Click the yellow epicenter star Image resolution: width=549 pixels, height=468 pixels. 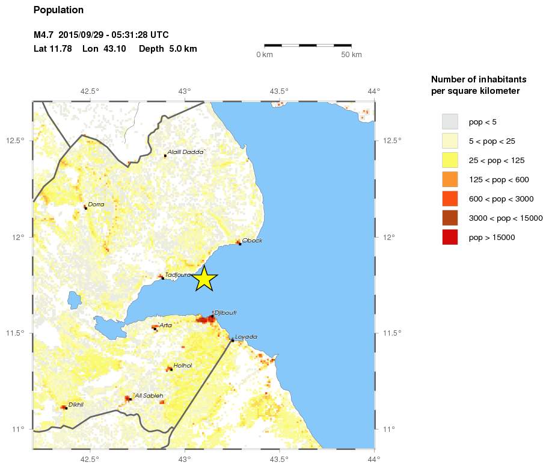204,279
